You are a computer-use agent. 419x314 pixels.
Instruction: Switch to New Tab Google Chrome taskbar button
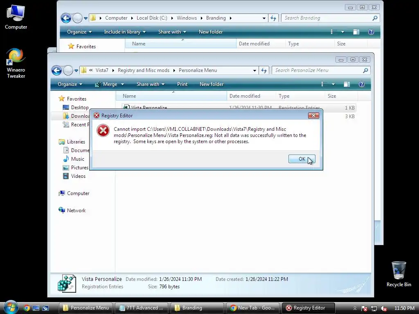pos(253,308)
